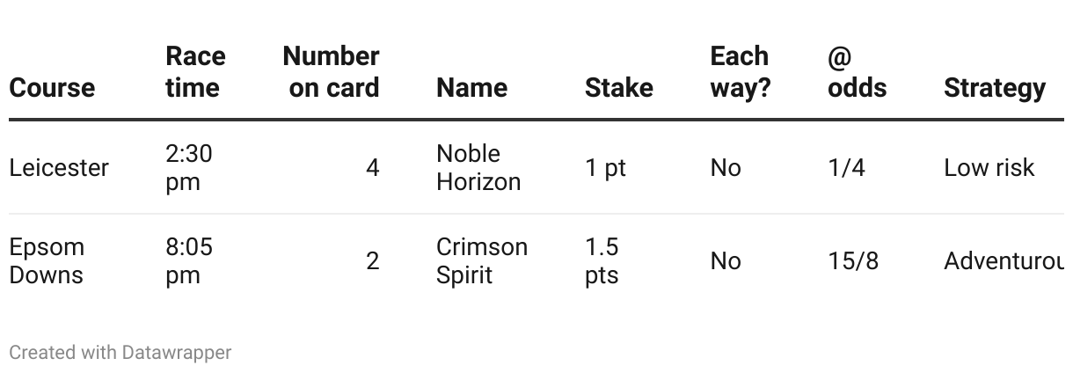This screenshot has width=1073, height=373.
Task: Click the 8:05 pm race time
Action: tap(188, 261)
